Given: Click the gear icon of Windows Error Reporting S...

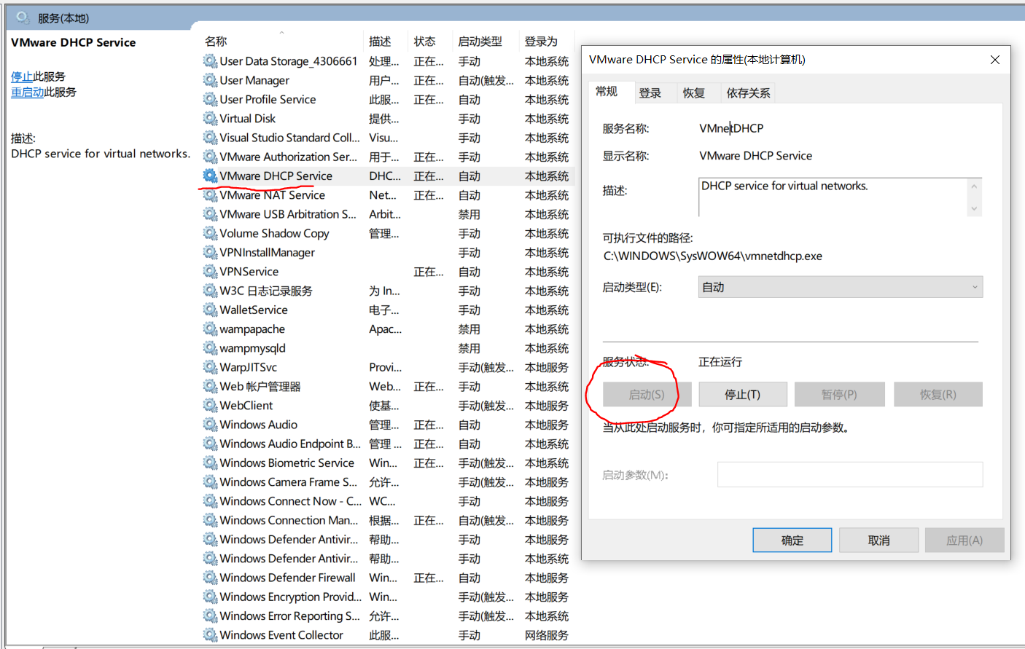Looking at the screenshot, I should (211, 615).
